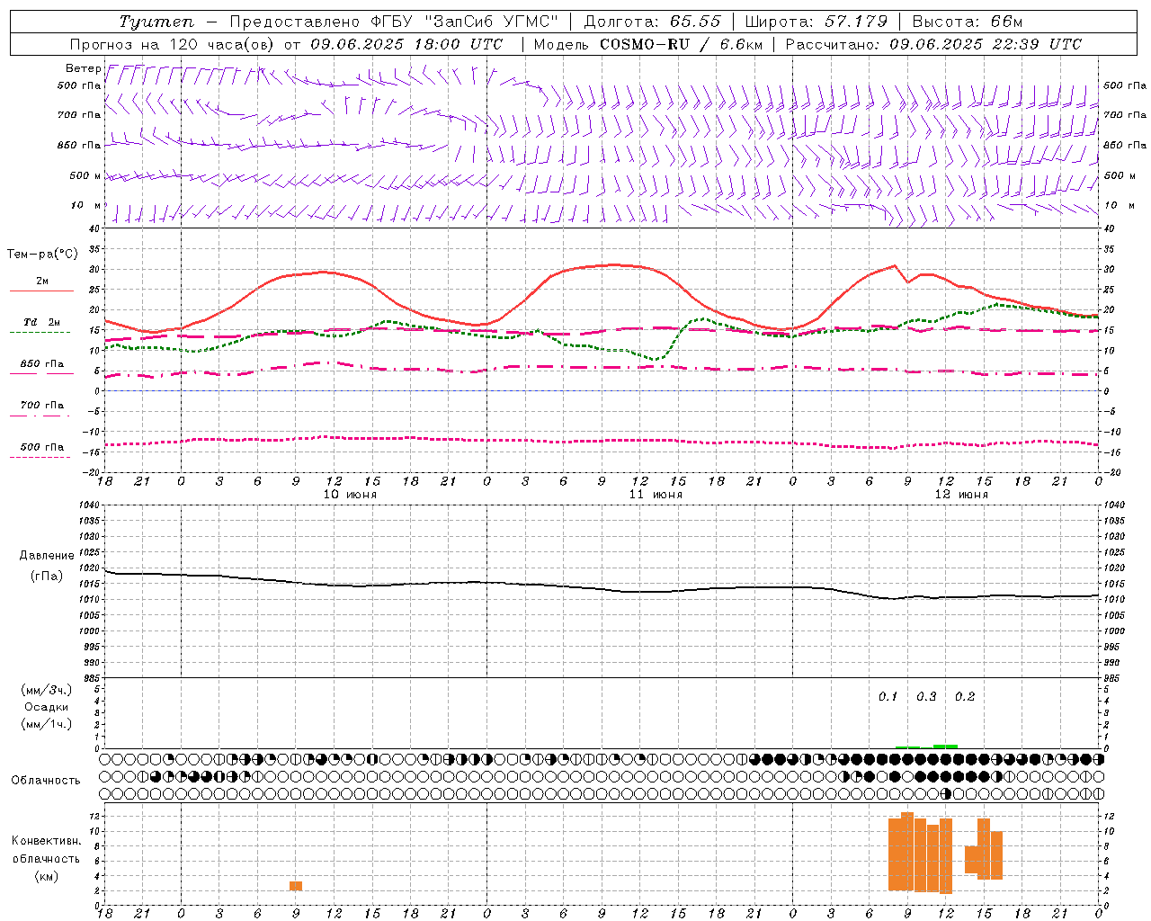Screen dimensions: 1151x921
Task: Click the "10 м" wind level label on left
Action: point(85,205)
